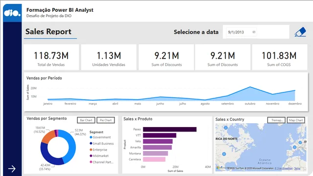
Task: Select Channel Partners in the Segment legend
Action: point(102,162)
